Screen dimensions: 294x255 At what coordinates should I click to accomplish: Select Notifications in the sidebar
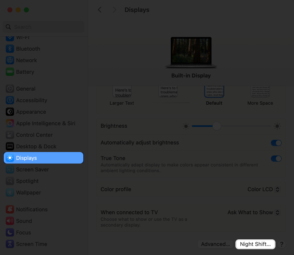(x=43, y=209)
